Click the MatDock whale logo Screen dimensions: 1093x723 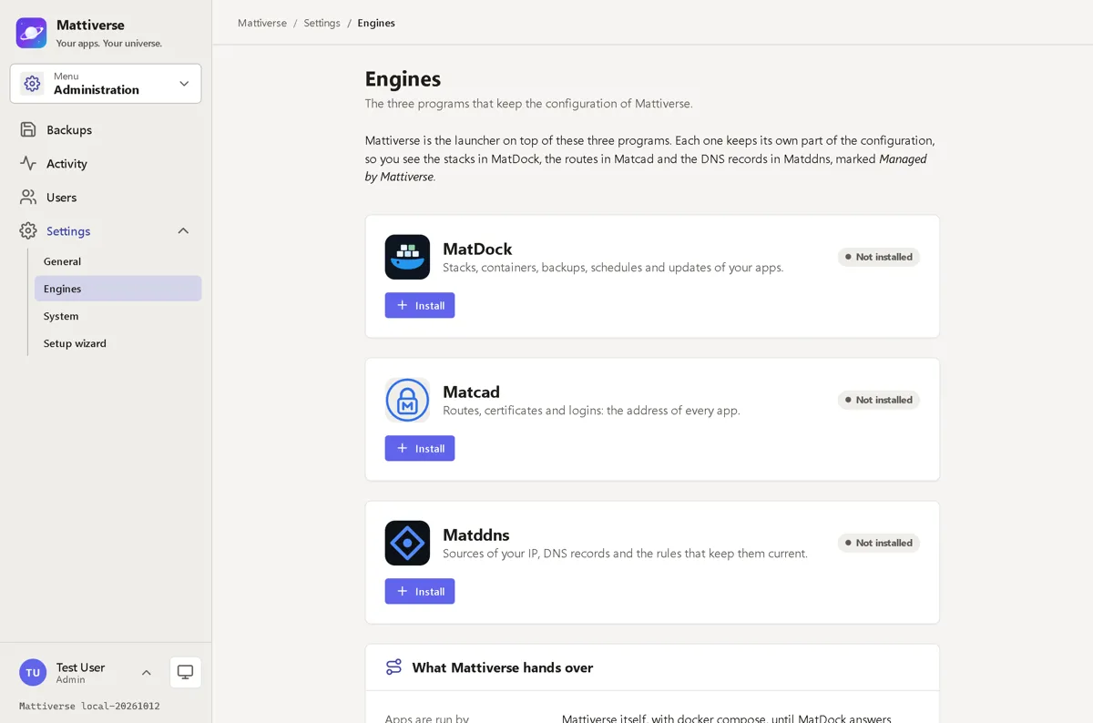(407, 257)
